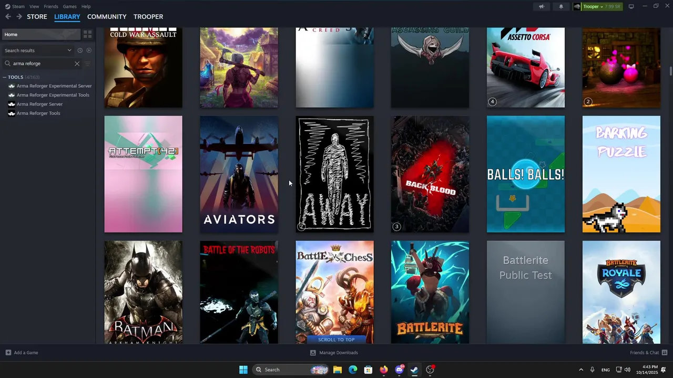This screenshot has height=378, width=673.
Task: Open Manage Downloads
Action: click(334, 353)
